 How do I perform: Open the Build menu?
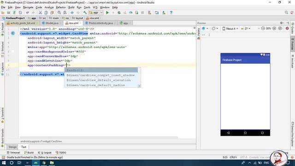(x=71, y=7)
